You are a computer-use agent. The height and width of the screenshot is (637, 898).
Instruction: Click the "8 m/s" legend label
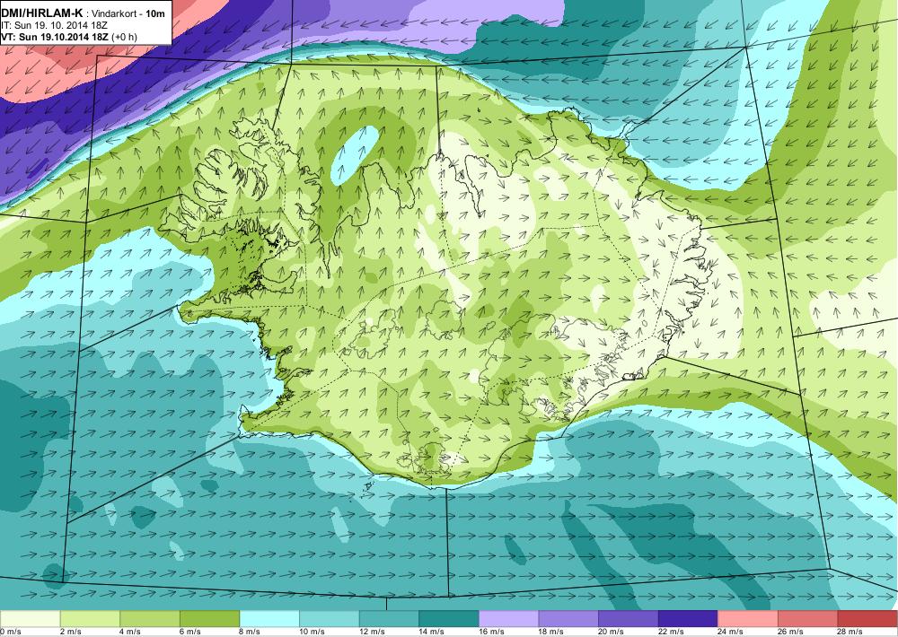coord(251,632)
